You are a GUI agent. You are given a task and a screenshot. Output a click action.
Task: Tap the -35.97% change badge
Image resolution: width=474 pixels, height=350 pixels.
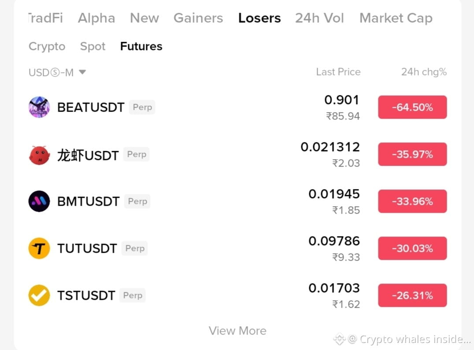[x=412, y=154]
